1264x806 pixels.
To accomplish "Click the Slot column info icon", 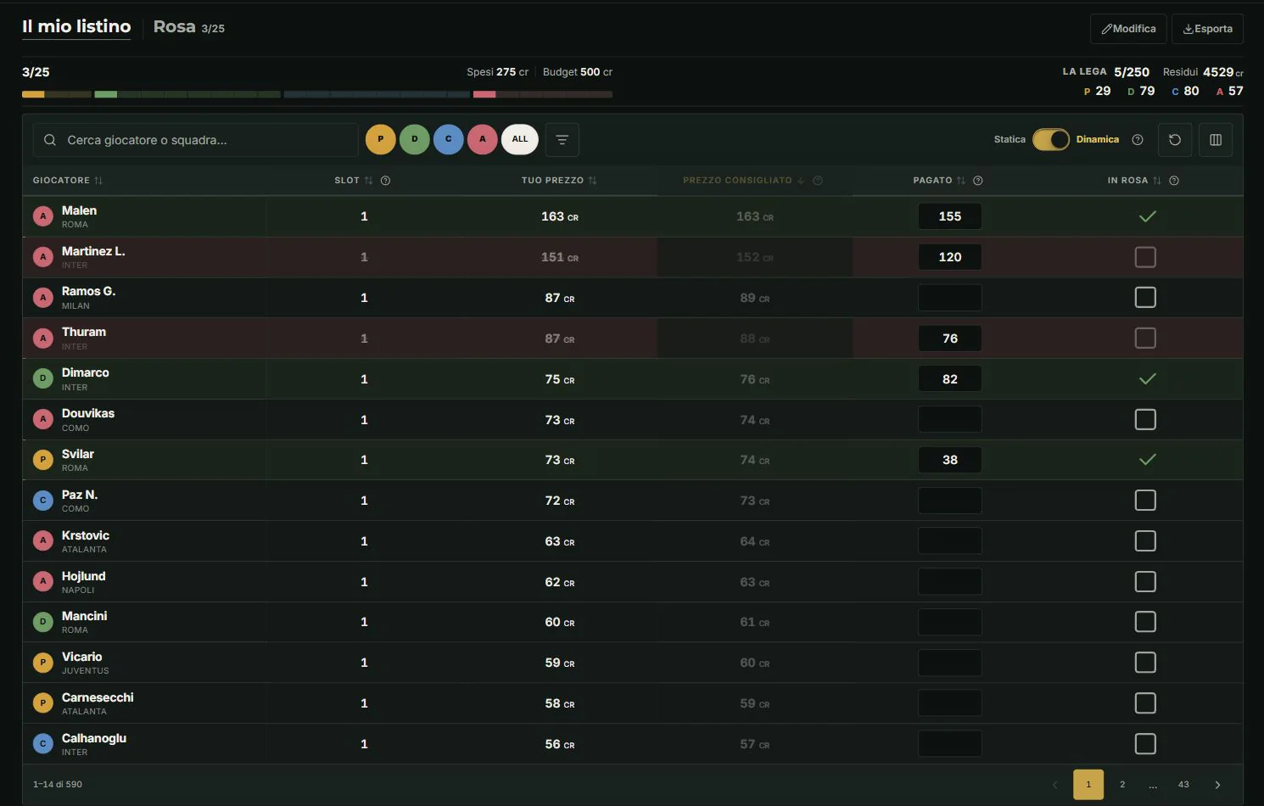I will point(385,181).
